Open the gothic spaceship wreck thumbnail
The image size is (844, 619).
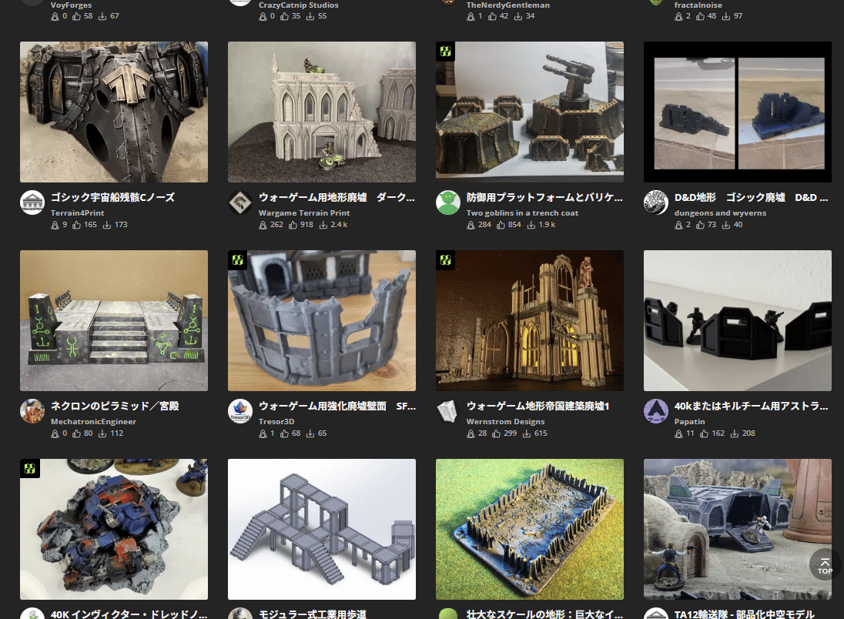pos(113,112)
